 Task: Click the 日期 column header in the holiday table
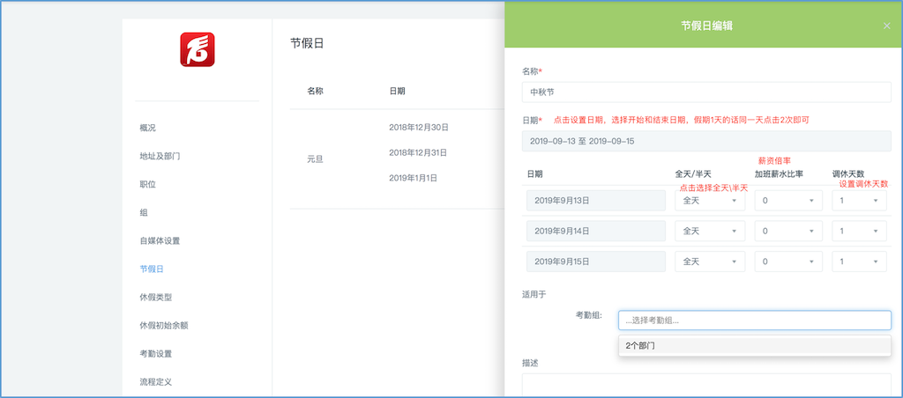[397, 91]
